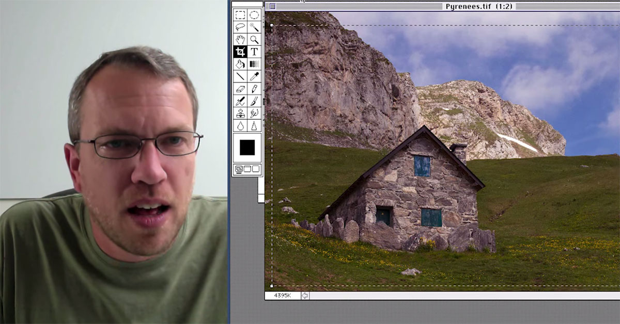Screen dimensions: 620x324
Task: Activate the Airbrush tool
Action: pos(240,101)
